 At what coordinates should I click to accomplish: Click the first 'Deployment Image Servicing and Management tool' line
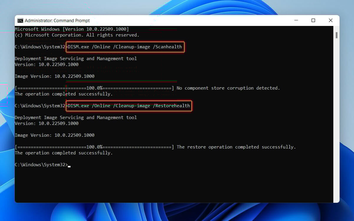pyautogui.click(x=76, y=59)
